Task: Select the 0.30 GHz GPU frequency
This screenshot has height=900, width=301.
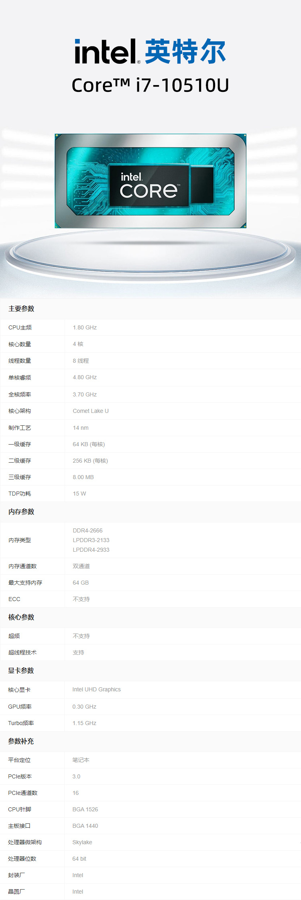Action: click(84, 707)
